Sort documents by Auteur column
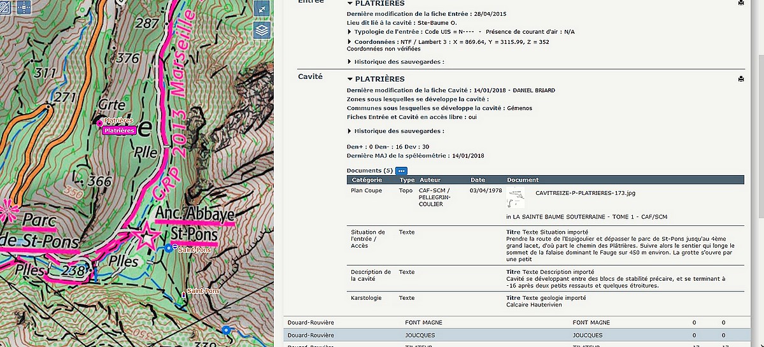 [430, 180]
